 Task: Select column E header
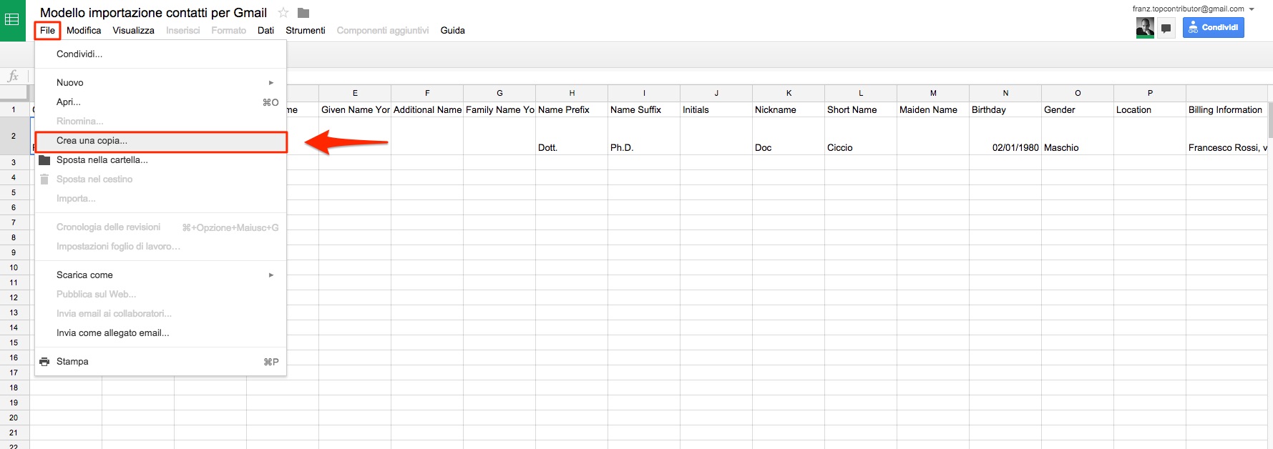(355, 93)
